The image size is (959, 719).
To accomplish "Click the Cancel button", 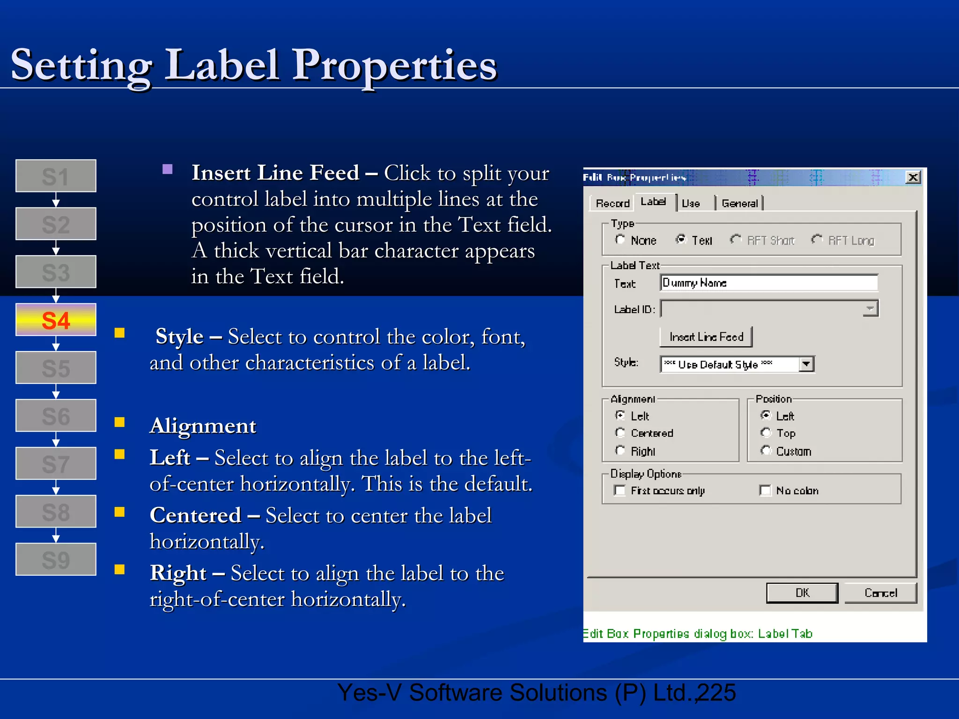I will pyautogui.click(x=881, y=593).
